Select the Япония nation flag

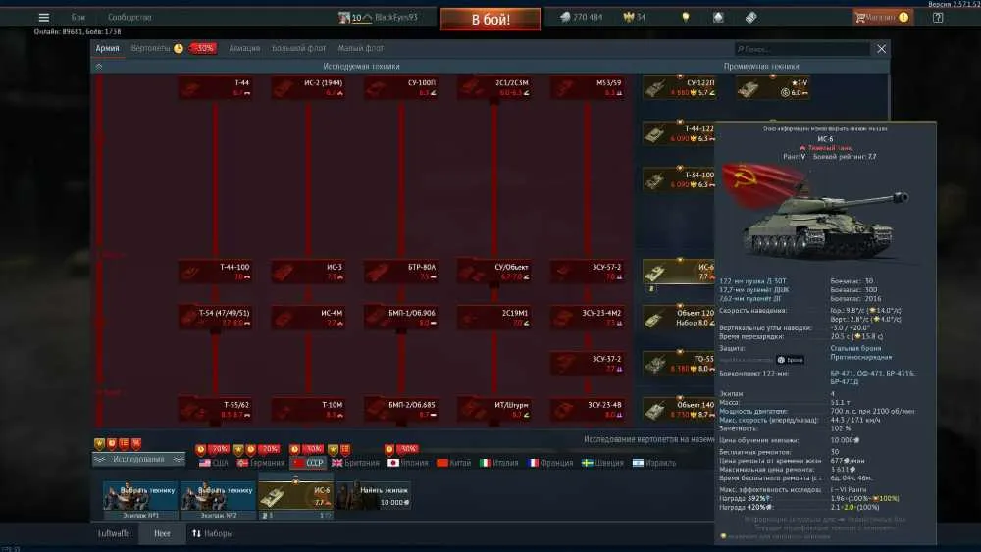393,463
